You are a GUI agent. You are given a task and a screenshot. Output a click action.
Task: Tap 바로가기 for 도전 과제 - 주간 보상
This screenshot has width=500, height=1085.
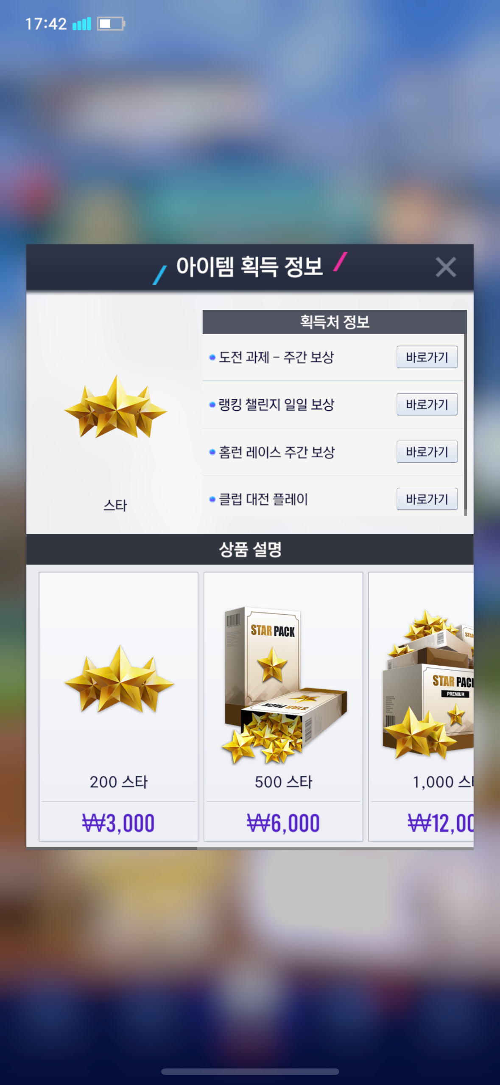click(427, 357)
